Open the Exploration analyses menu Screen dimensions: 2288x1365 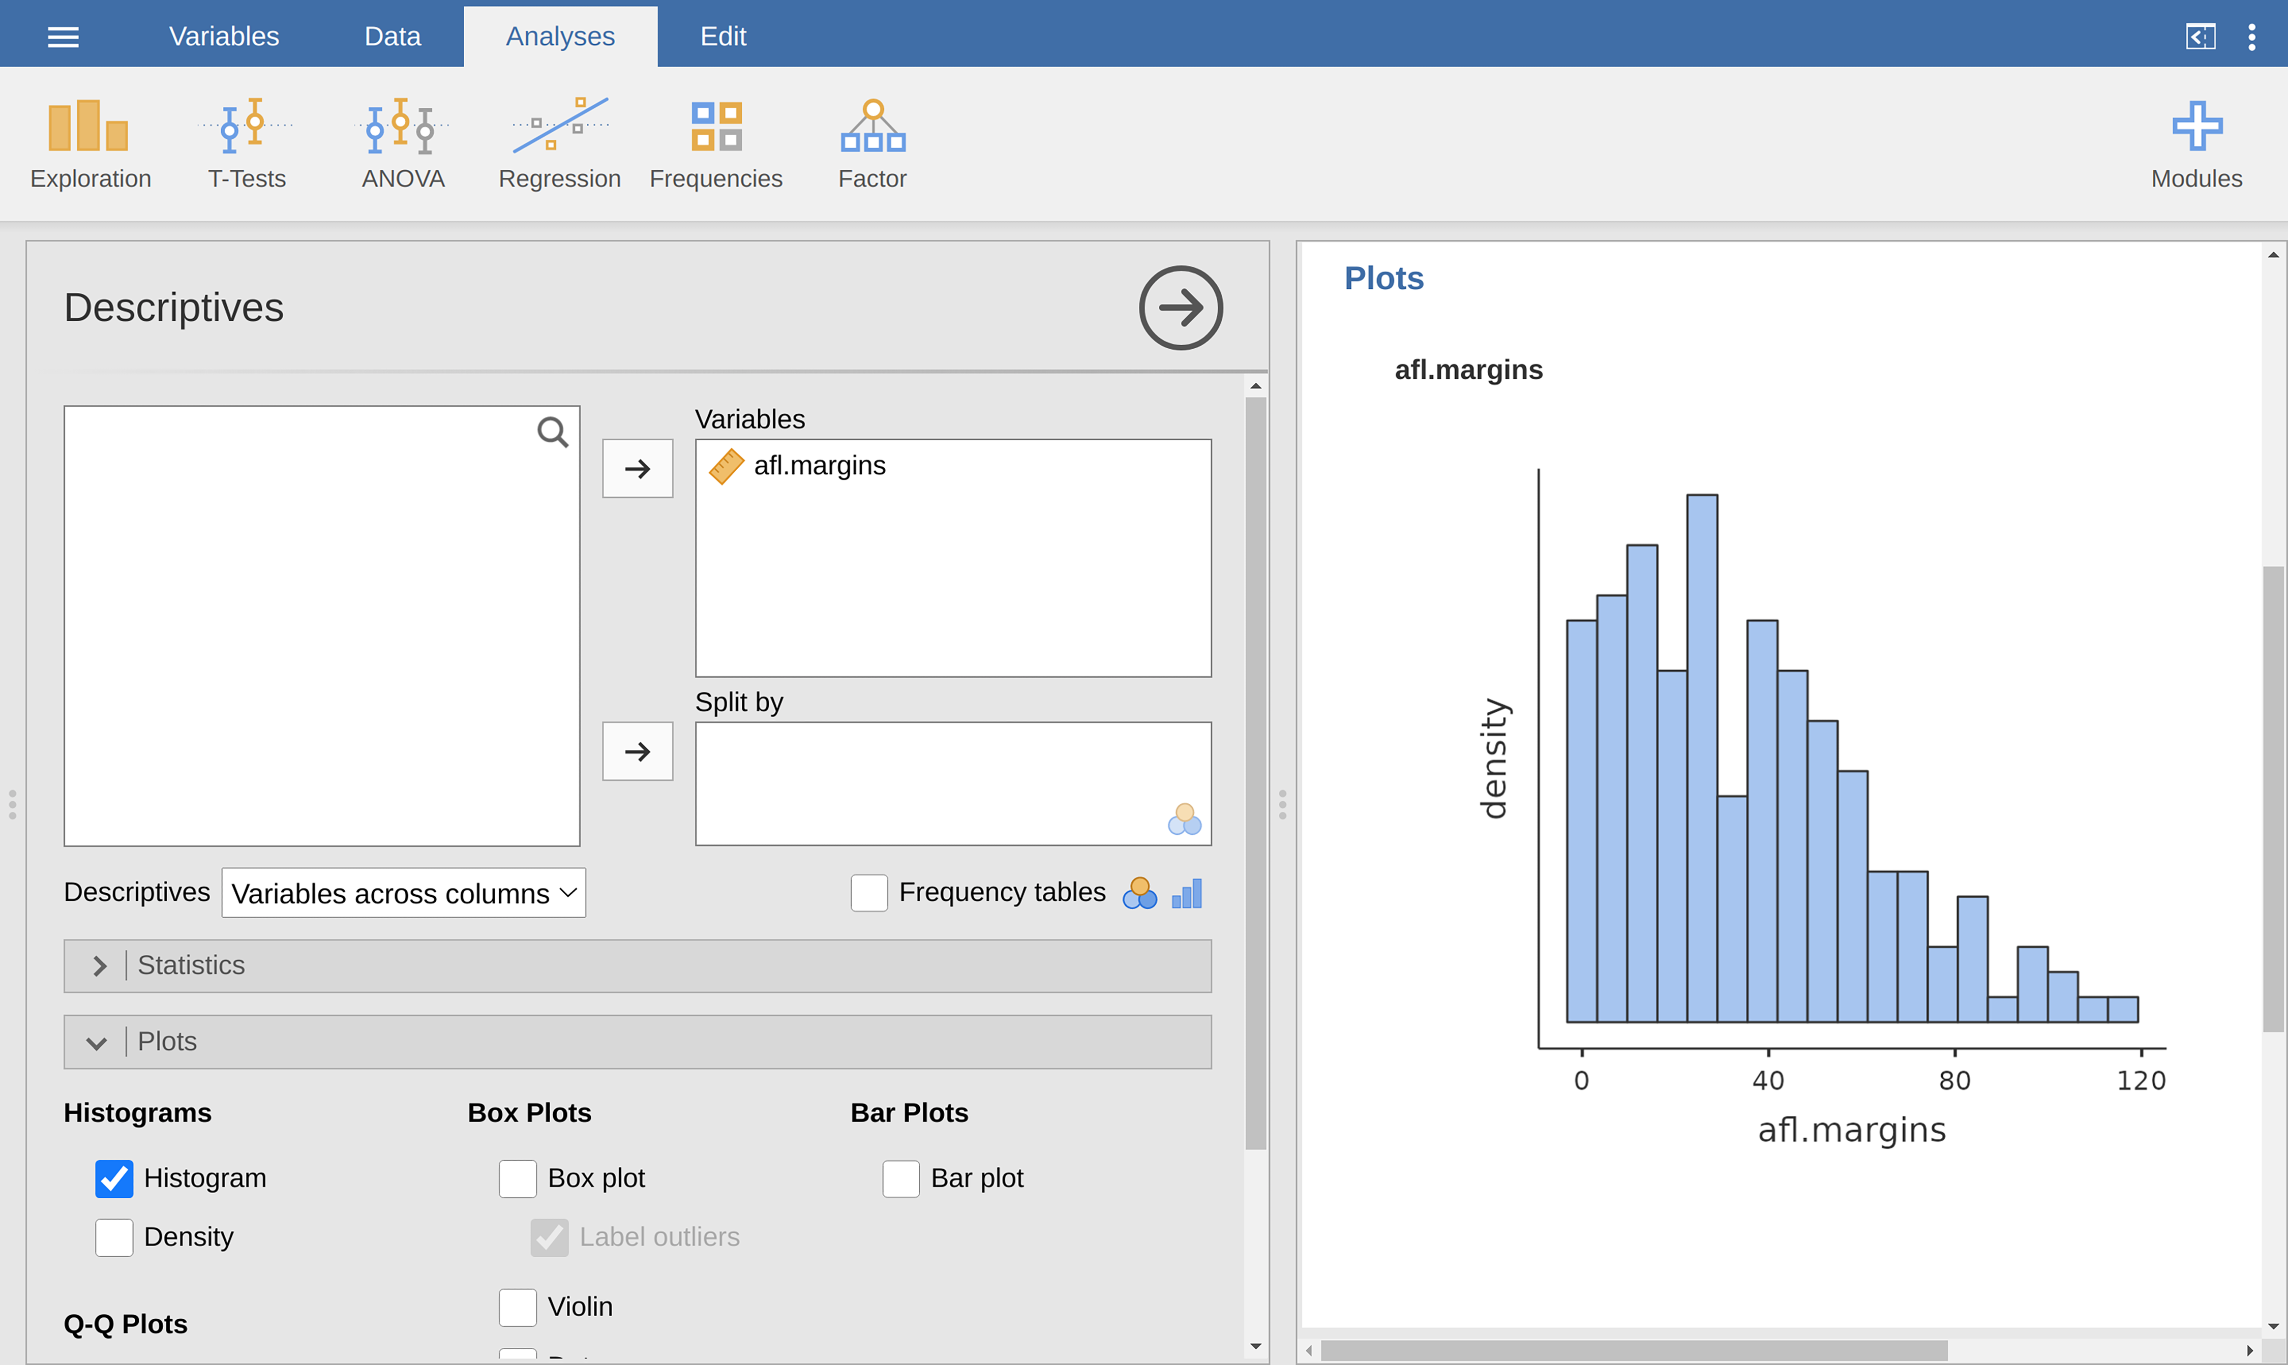point(90,144)
